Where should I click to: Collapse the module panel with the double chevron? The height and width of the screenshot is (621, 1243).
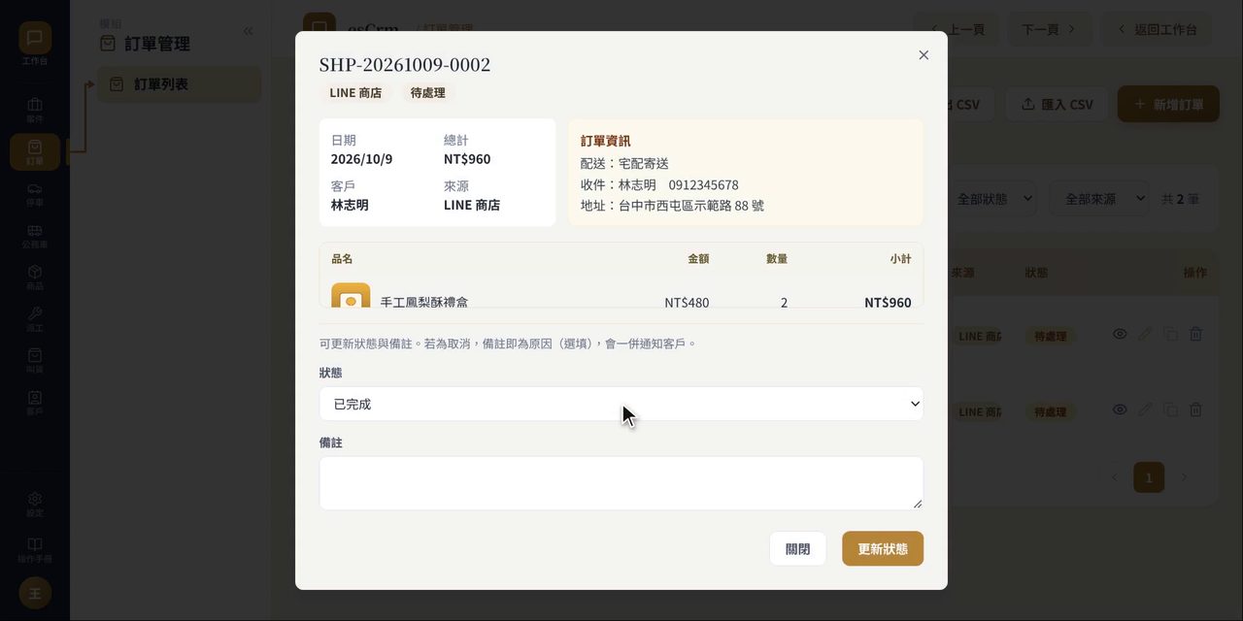point(248,31)
